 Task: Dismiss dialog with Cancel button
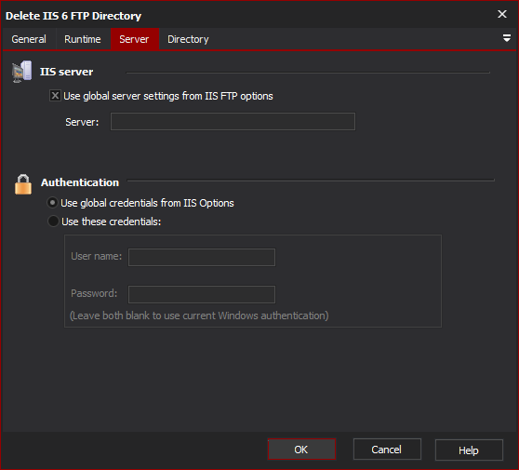pyautogui.click(x=387, y=450)
